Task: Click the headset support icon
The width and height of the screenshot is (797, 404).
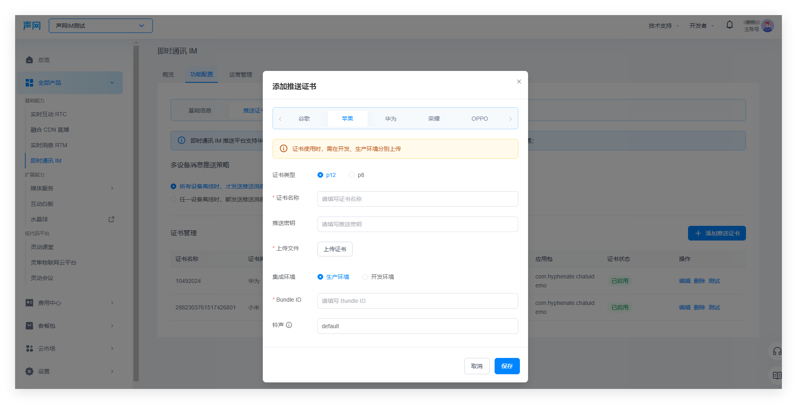Action: tap(777, 351)
